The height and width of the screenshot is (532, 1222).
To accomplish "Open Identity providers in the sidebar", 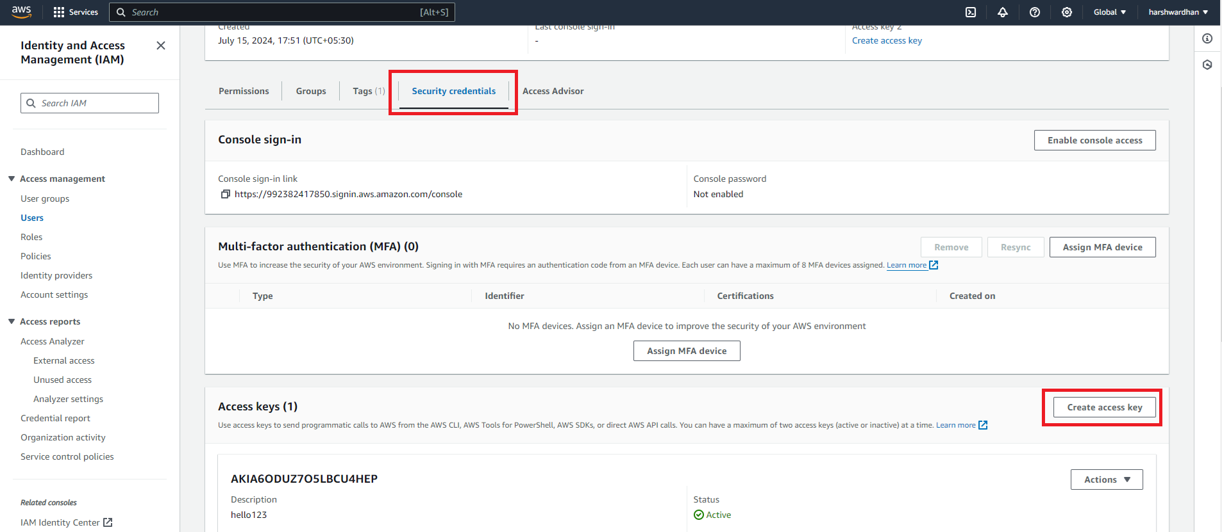I will coord(56,275).
